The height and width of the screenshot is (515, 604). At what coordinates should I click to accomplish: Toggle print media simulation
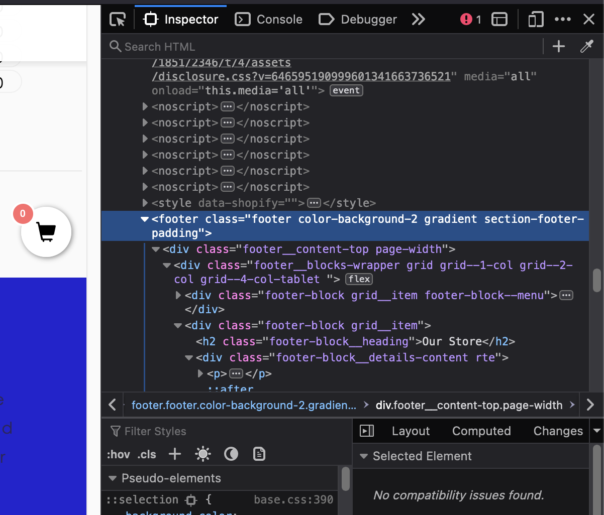point(259,454)
